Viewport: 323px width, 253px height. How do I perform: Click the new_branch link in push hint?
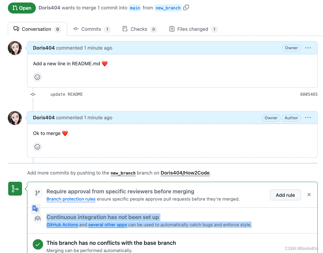click(123, 173)
